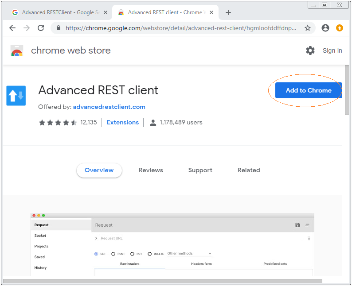The height and width of the screenshot is (286, 352).
Task: Select Projects in the preview sidebar
Action: pos(41,246)
